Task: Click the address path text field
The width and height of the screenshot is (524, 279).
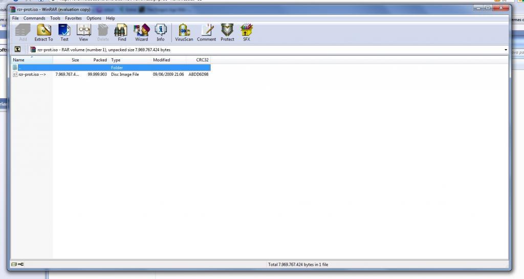Action: [266, 50]
